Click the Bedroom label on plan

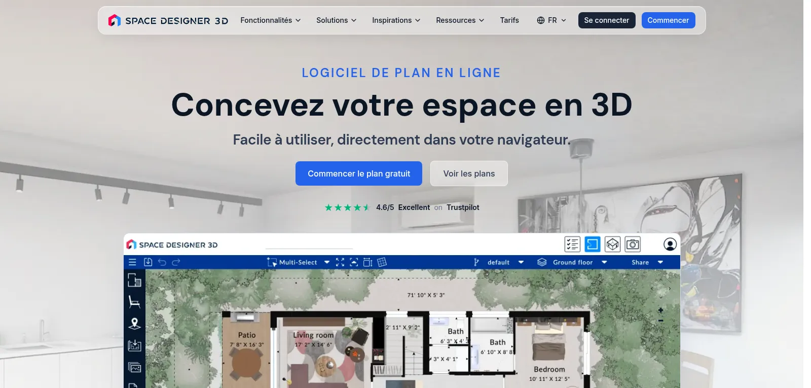point(549,370)
